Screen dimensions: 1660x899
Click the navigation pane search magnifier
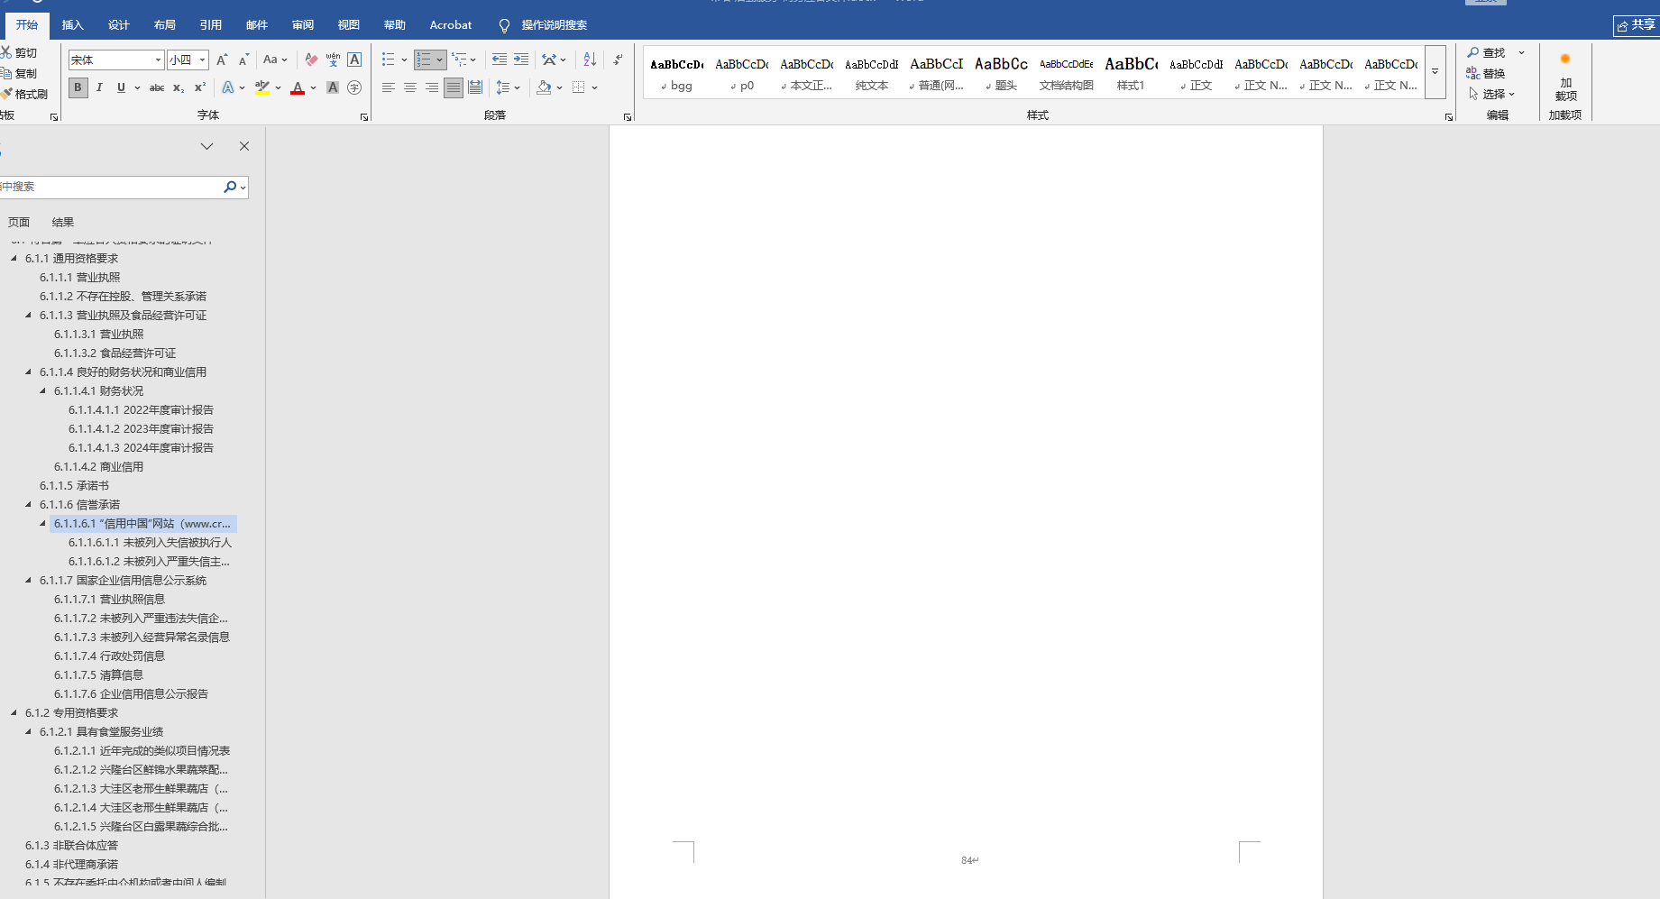(x=230, y=187)
